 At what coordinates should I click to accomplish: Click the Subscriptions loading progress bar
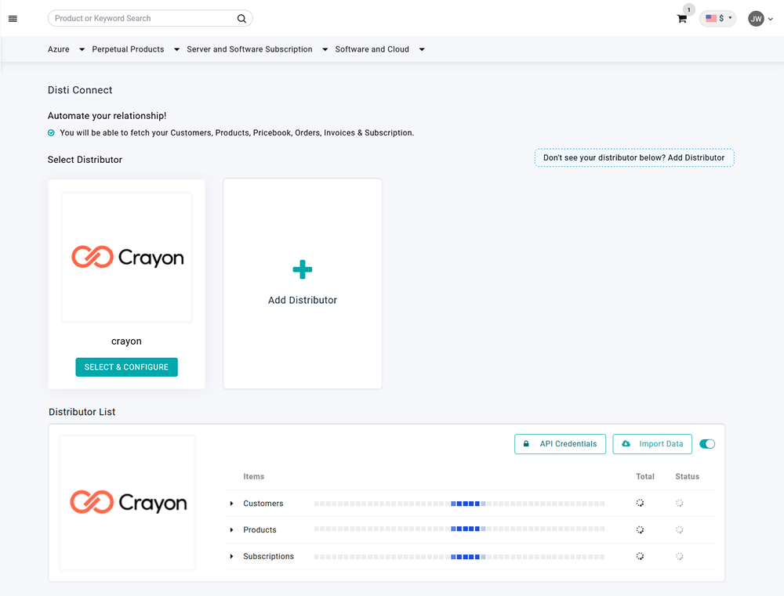tap(459, 557)
